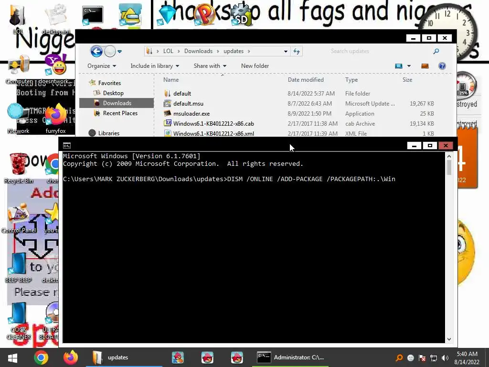Screen dimensions: 489x367
Task: Switch to Administrator command prompt taskbar button
Action: tap(290, 357)
